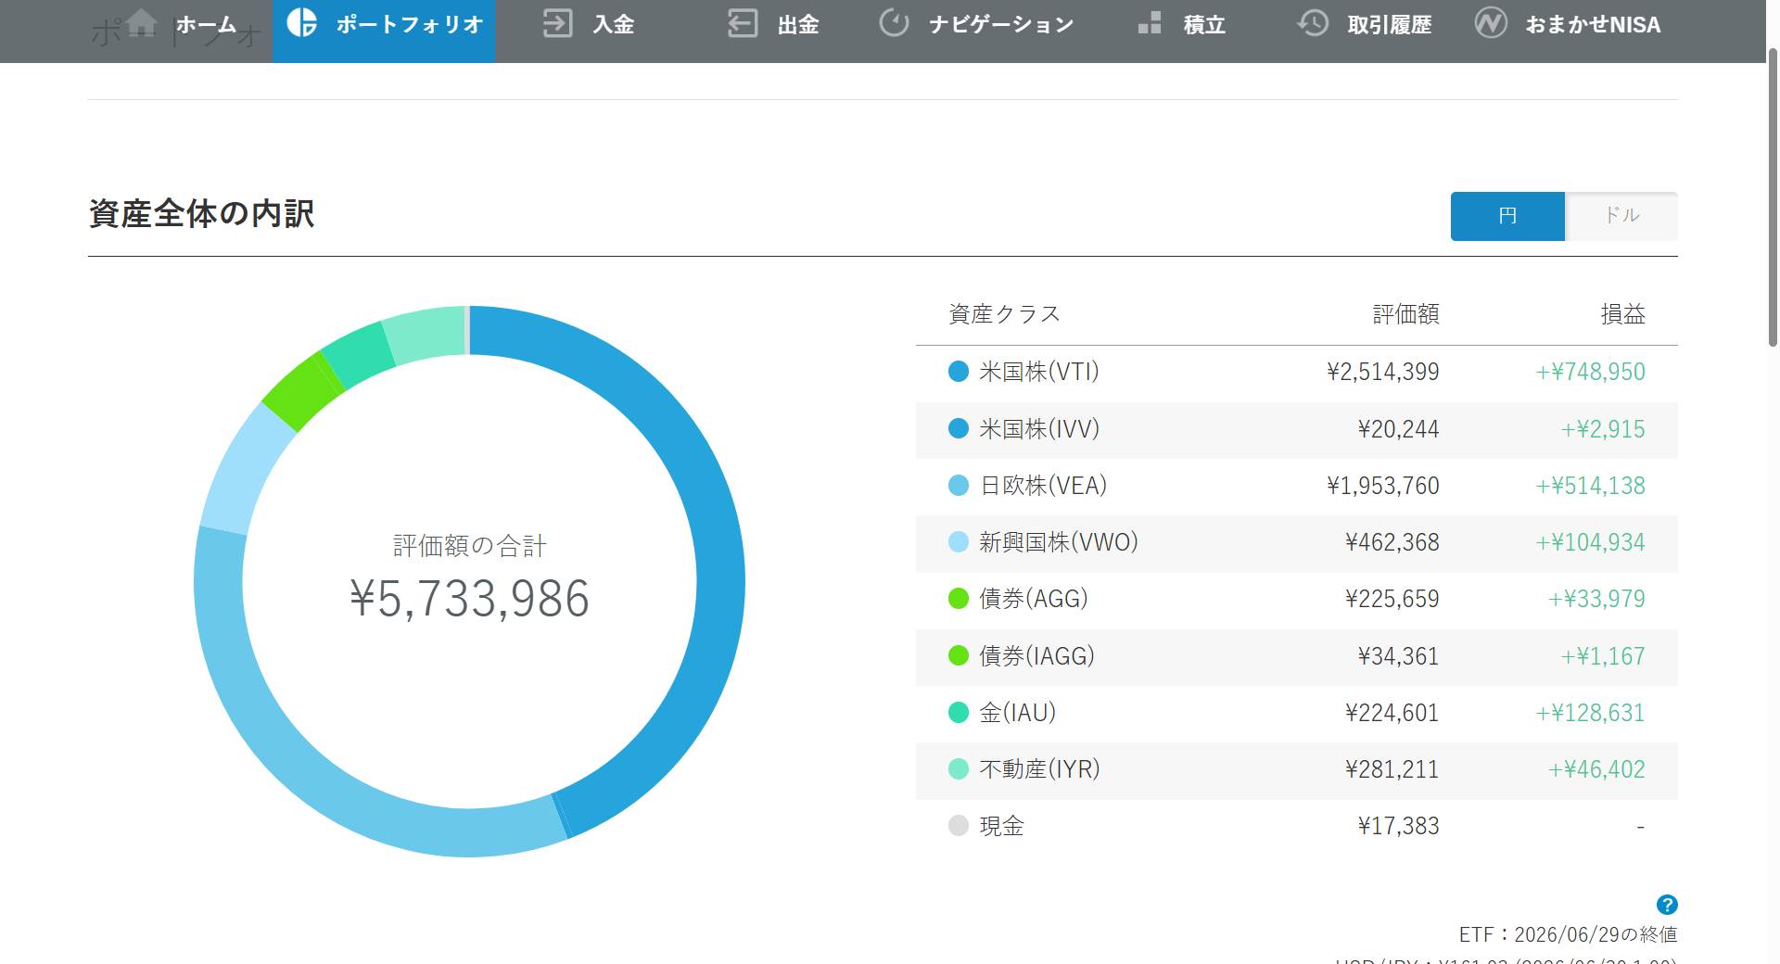Viewport: 1780px width, 964px height.
Task: Click the green bond segment of donut chart
Action: pyautogui.click(x=301, y=393)
